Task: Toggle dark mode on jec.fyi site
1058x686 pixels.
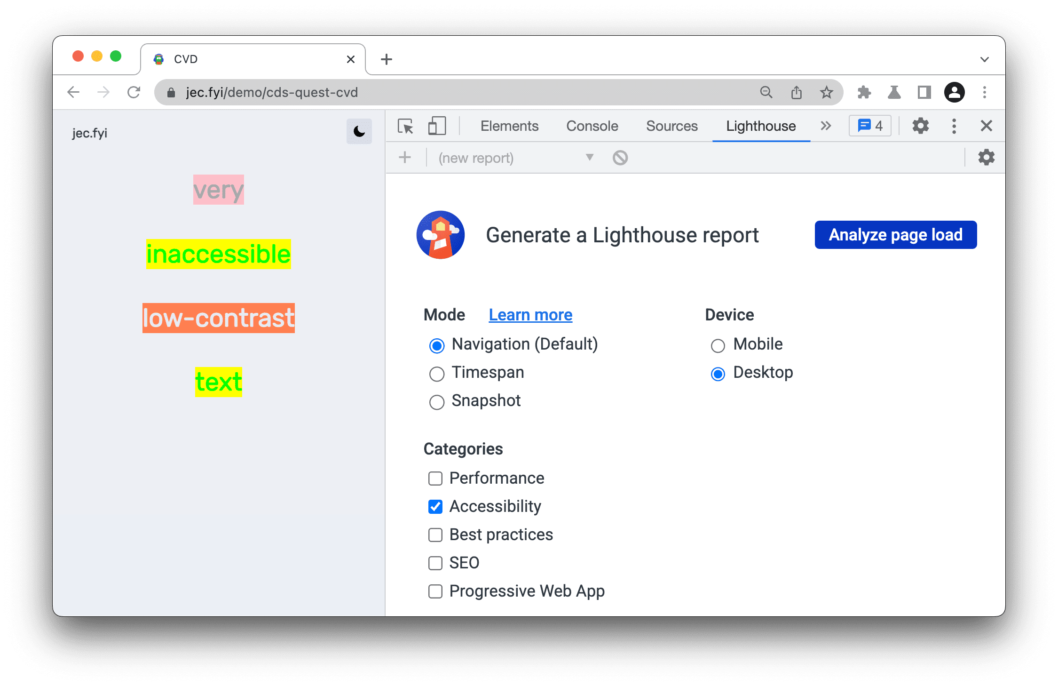Action: click(x=357, y=131)
